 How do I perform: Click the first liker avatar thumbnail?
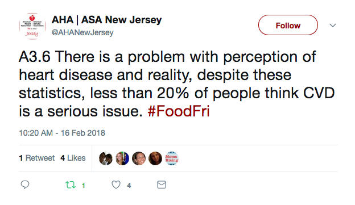[x=106, y=158]
